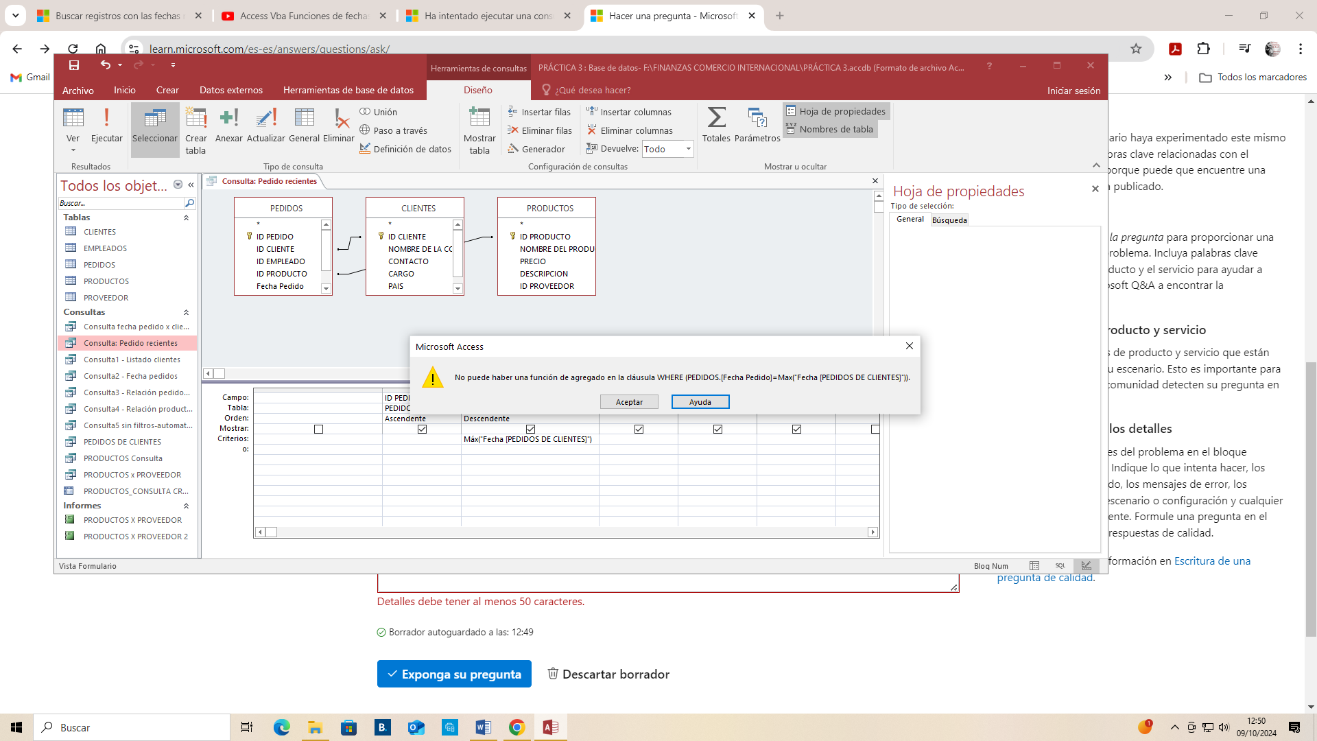Click the Unión query option
Image resolution: width=1317 pixels, height=741 pixels.
coord(379,112)
